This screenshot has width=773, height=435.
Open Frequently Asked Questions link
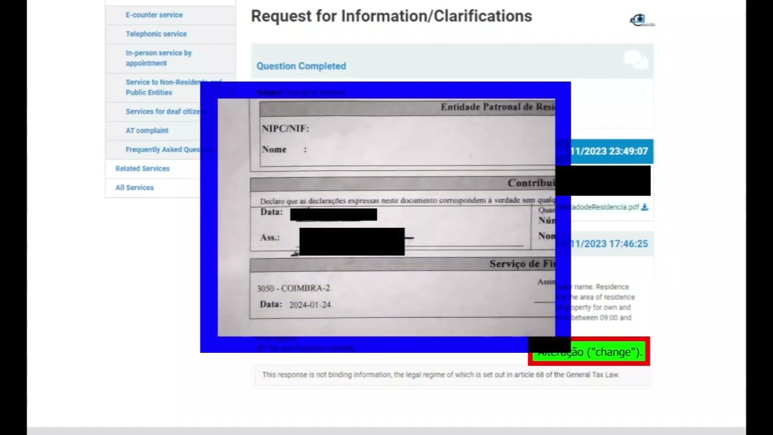[x=163, y=150]
